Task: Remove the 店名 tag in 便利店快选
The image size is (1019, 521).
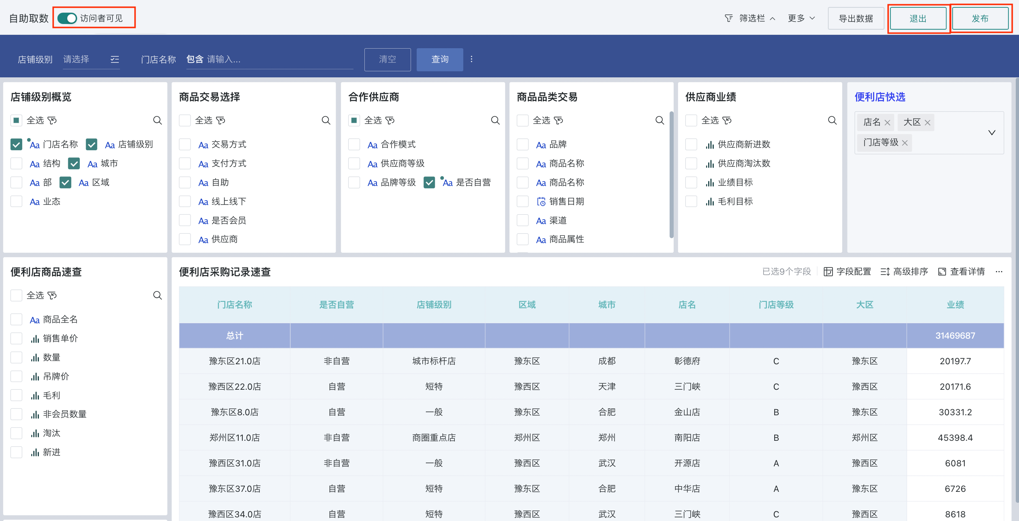Action: 887,122
